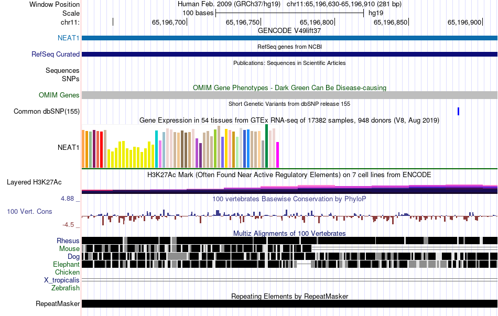The height and width of the screenshot is (316, 498).
Task: Click the NEAT1 label beside GTEx chart
Action: click(x=68, y=147)
